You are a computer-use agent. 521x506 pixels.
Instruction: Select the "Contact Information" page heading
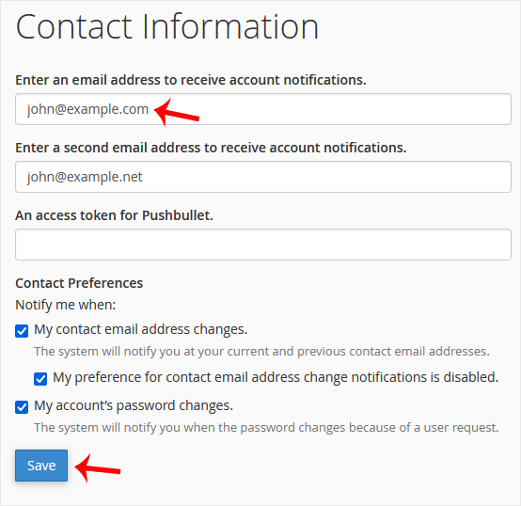point(167,26)
